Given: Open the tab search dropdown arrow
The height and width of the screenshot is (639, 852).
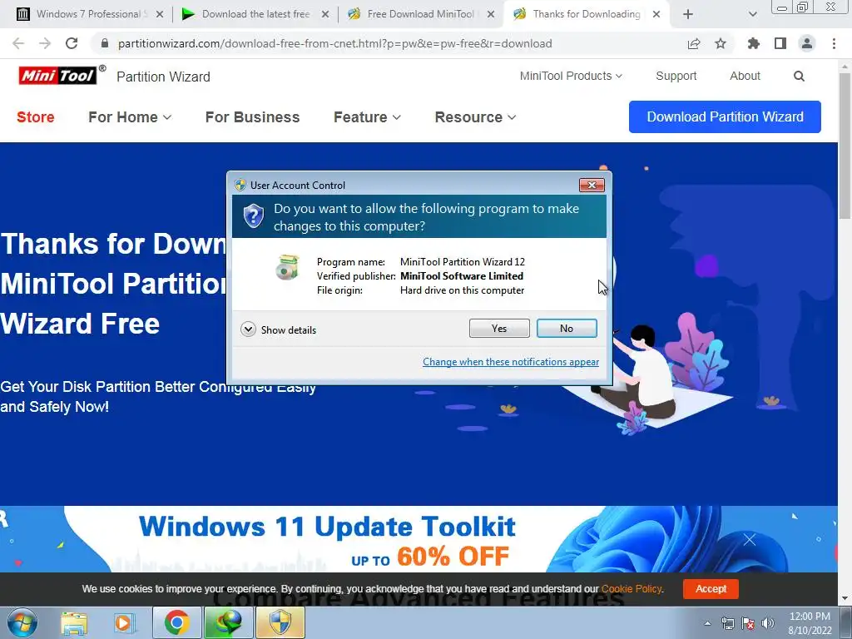Looking at the screenshot, I should coord(752,15).
